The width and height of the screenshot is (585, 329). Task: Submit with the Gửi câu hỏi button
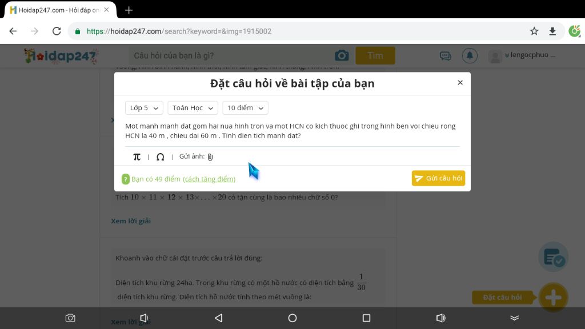[438, 178]
